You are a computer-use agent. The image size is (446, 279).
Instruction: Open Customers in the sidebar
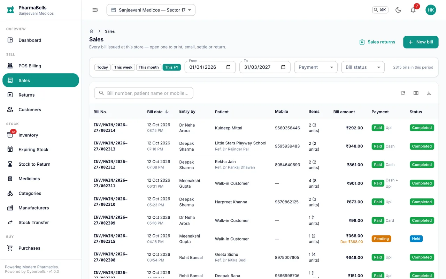pyautogui.click(x=41, y=110)
